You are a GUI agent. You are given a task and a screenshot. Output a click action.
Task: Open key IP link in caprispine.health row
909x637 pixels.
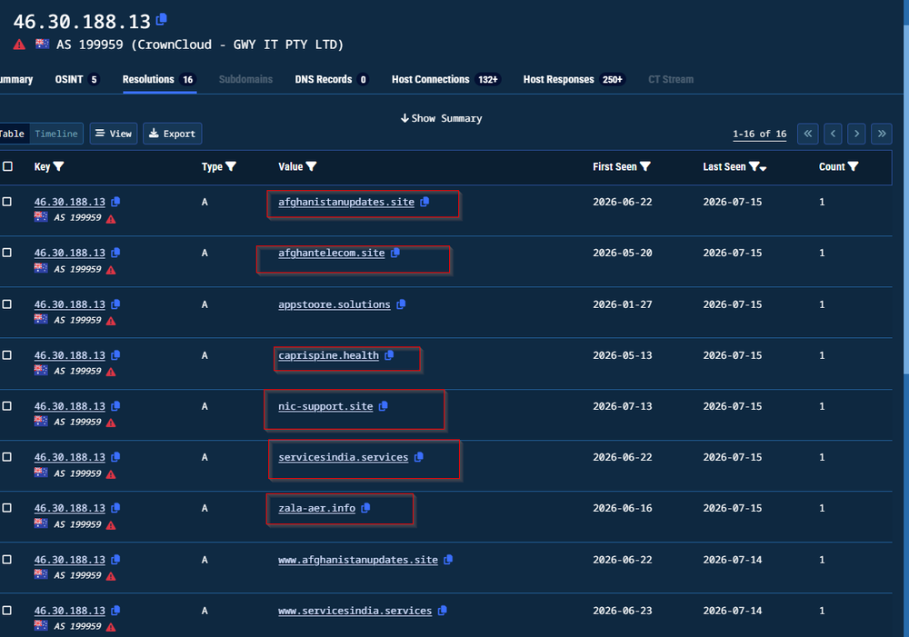tap(70, 355)
